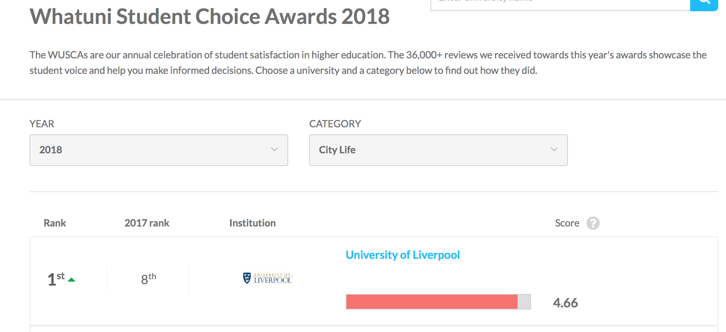Click the 8th previous rank value

pyautogui.click(x=148, y=279)
